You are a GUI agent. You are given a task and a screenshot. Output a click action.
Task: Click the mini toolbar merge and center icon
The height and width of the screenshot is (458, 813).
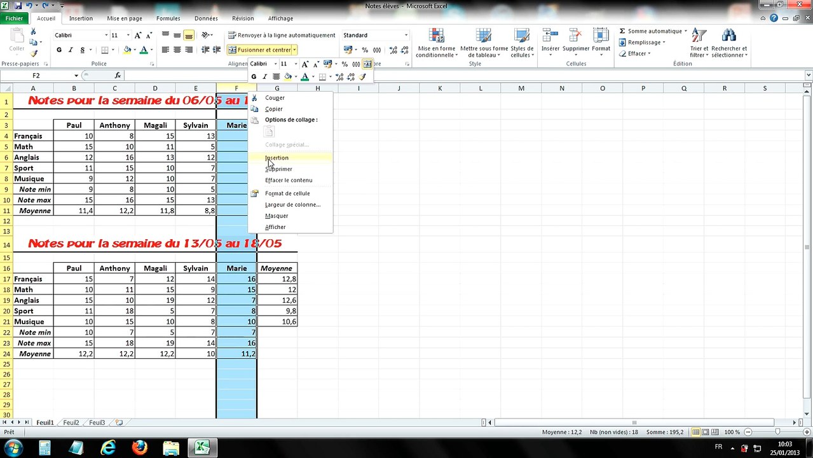[x=367, y=64]
